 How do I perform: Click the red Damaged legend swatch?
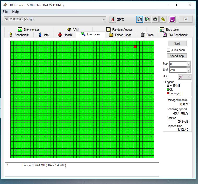(x=168, y=93)
